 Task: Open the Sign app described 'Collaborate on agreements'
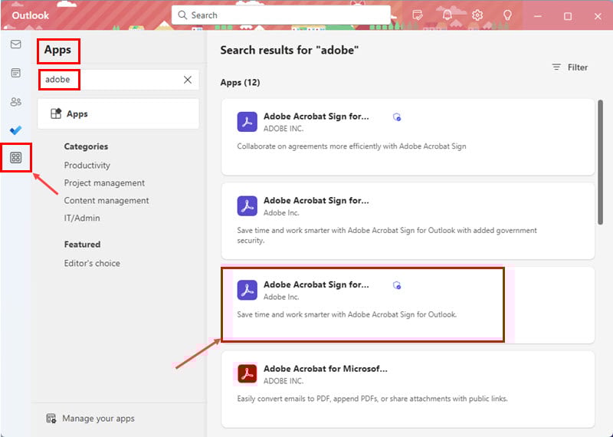tap(408, 137)
